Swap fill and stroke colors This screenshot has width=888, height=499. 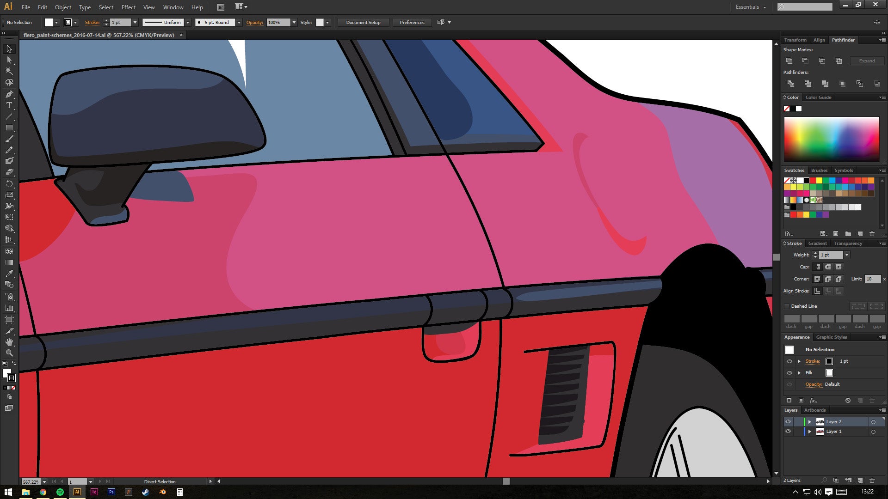(x=14, y=364)
